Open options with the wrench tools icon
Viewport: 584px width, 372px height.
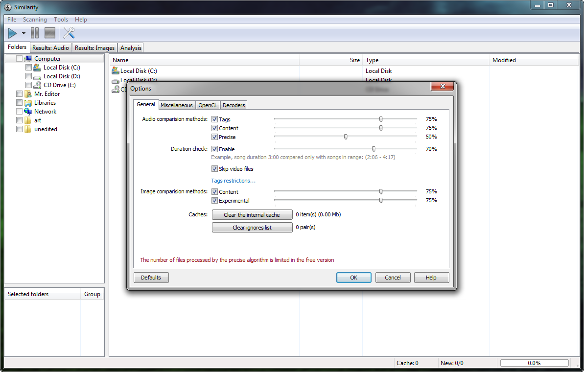[69, 33]
